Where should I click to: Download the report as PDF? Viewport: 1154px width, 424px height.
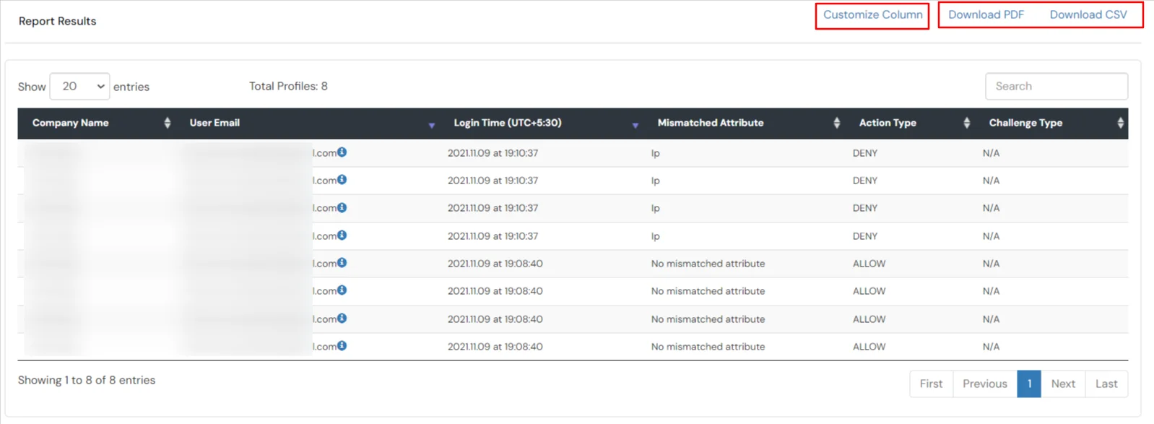[x=986, y=14]
